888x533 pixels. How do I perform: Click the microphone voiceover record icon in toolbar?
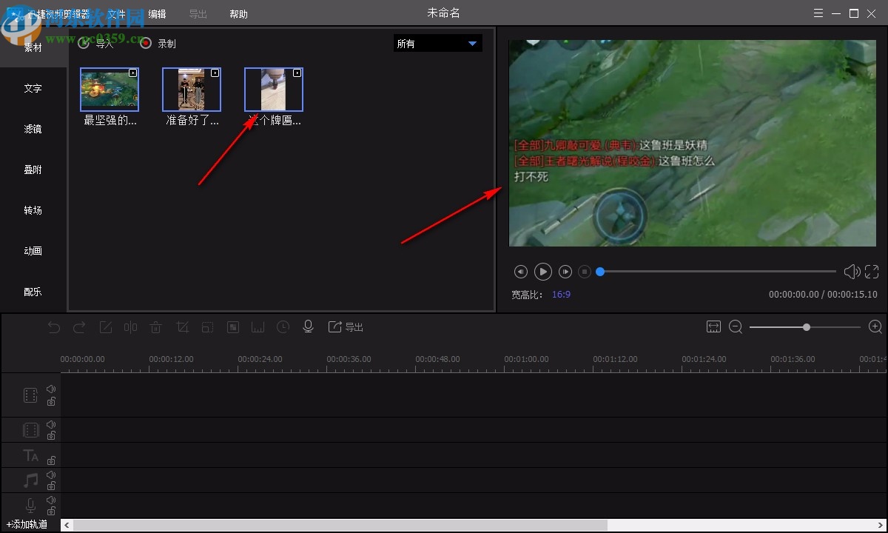(309, 327)
